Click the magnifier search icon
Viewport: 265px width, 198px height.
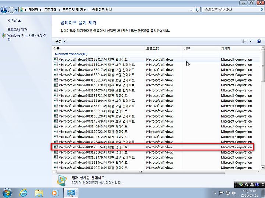261,10
